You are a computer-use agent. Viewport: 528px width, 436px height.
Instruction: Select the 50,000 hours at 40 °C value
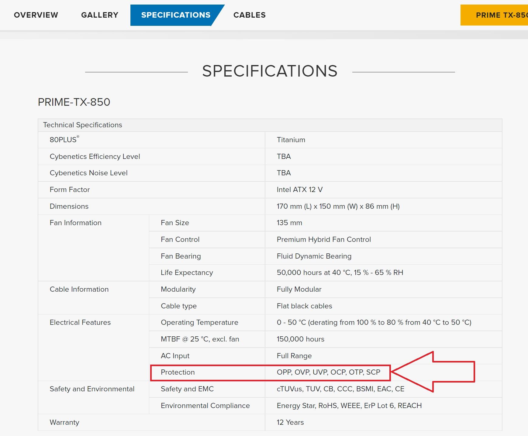pos(340,273)
